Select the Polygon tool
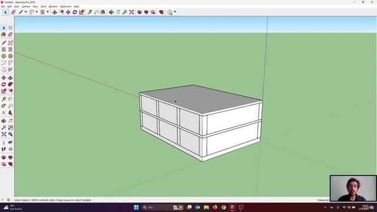This screenshot has height=212, width=377. 11,57
